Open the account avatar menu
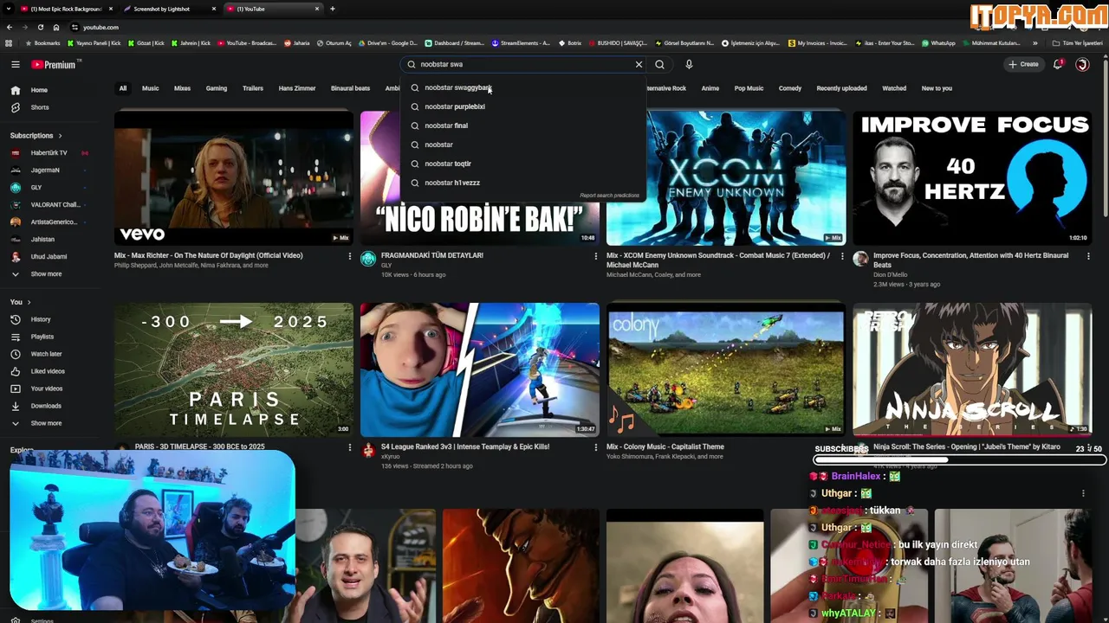This screenshot has height=623, width=1109. coord(1082,64)
